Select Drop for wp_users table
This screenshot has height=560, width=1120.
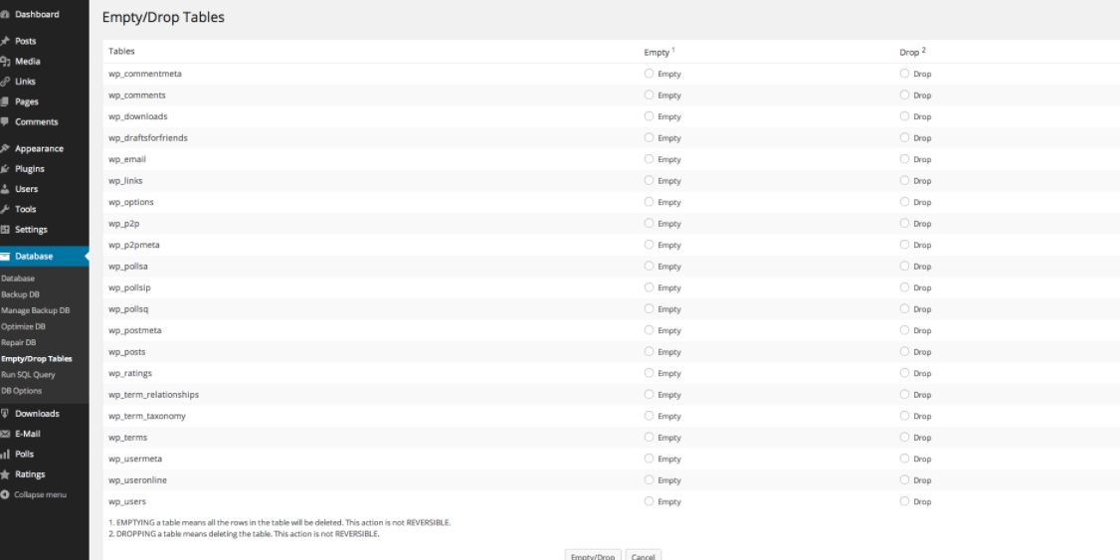tap(905, 501)
